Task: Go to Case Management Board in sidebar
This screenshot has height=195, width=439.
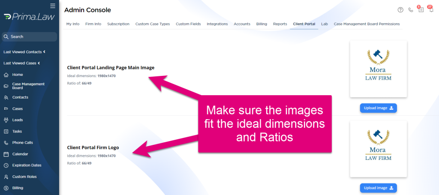Action: coord(28,86)
